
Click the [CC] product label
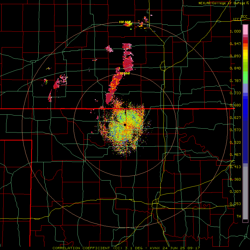point(237,19)
